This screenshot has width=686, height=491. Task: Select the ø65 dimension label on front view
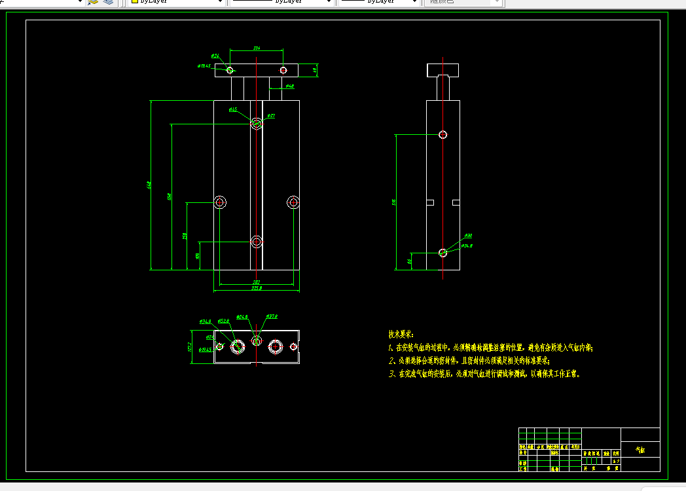[x=233, y=109]
